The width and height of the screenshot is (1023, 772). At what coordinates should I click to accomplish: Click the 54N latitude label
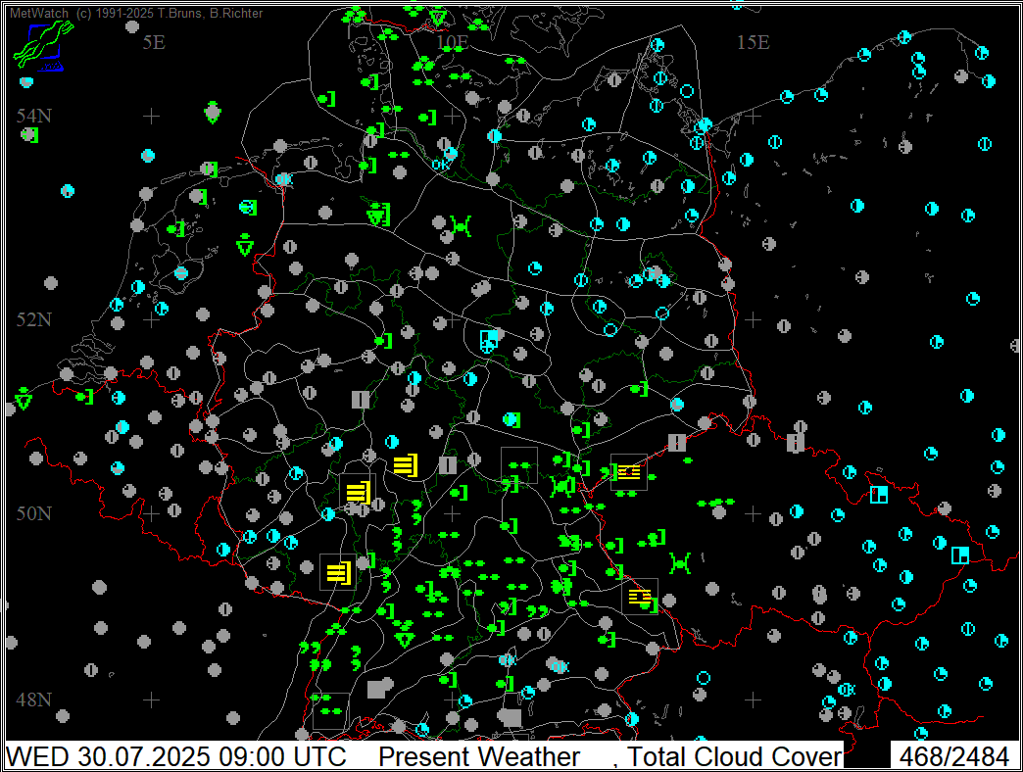click(x=34, y=116)
